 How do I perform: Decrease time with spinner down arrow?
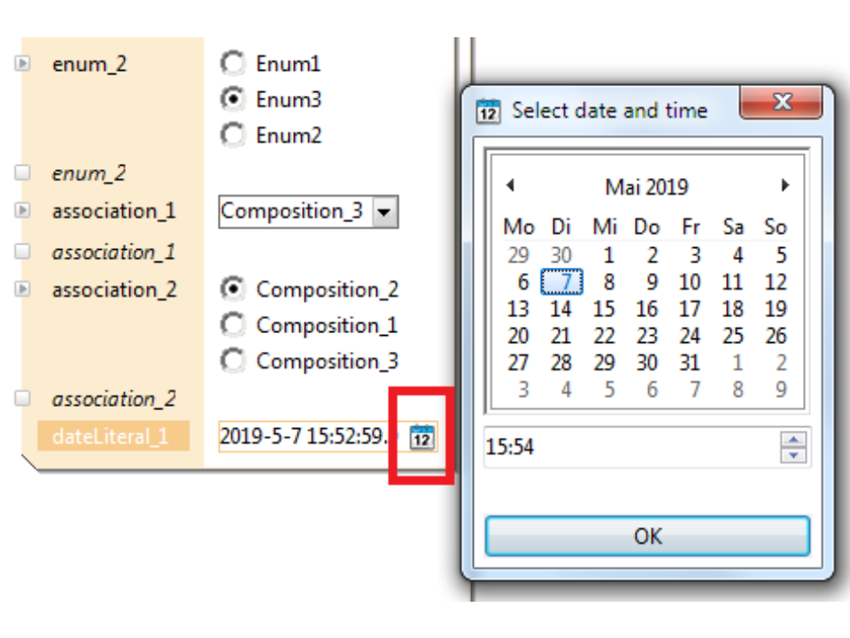pos(793,455)
